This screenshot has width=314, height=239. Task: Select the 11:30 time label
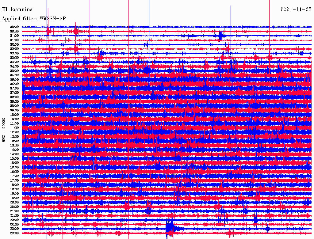tap(14, 128)
